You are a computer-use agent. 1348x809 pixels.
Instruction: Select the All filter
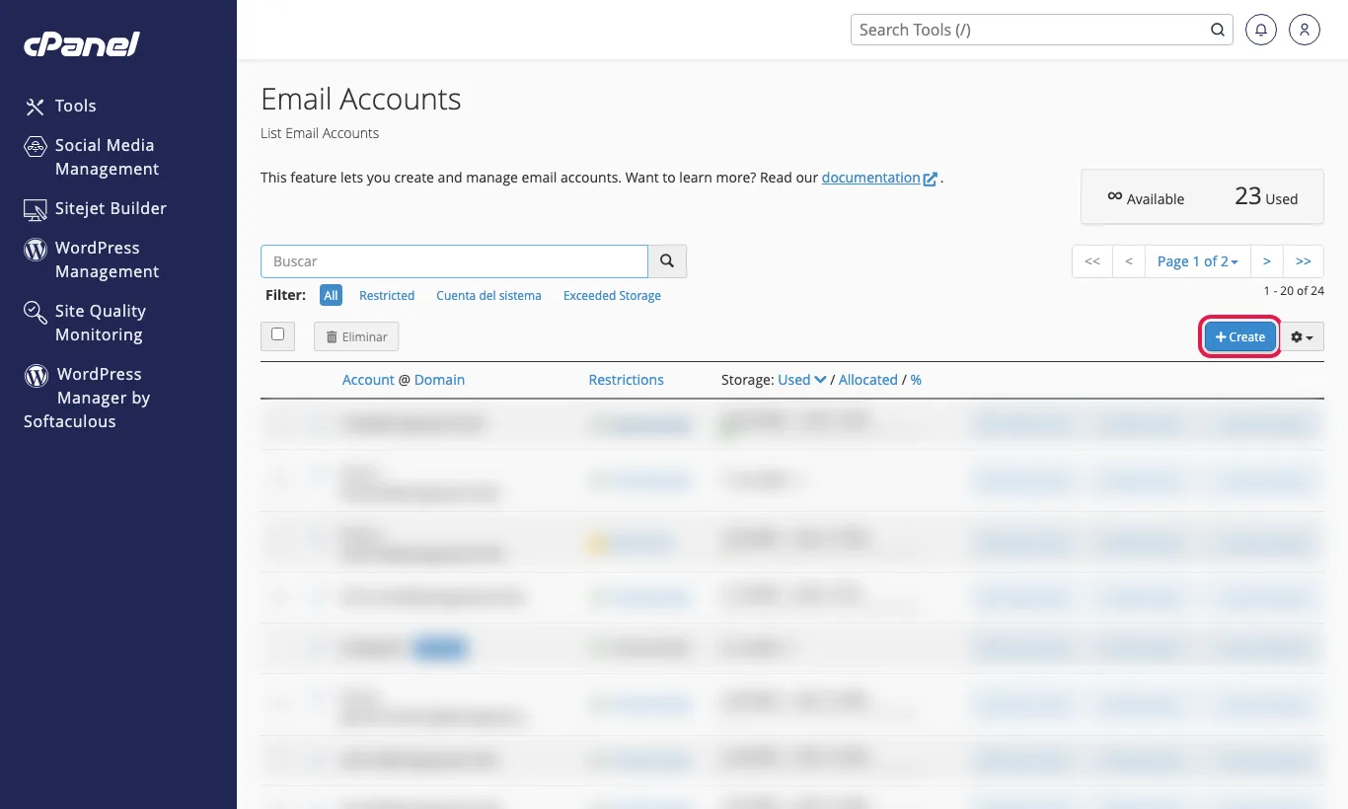[331, 295]
